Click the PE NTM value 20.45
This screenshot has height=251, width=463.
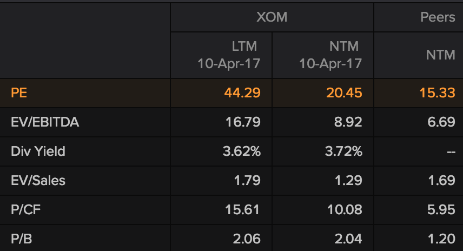[344, 93]
